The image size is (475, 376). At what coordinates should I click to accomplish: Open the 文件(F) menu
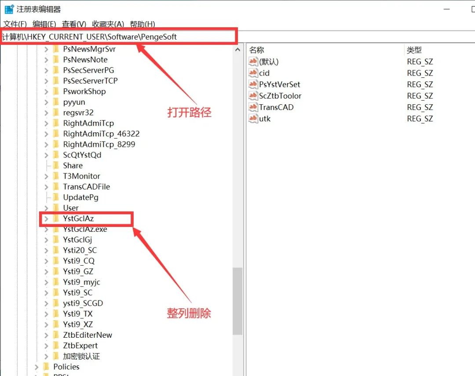pos(15,24)
